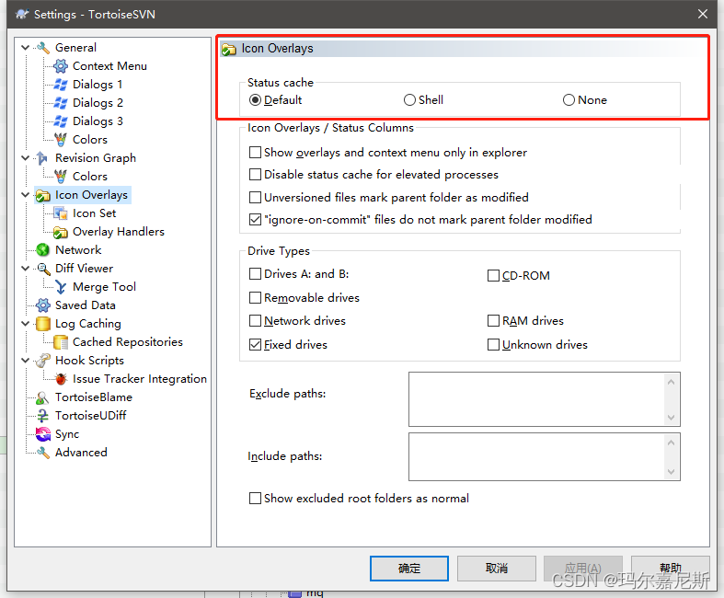Select None for status cache
This screenshot has height=598, width=724.
coord(569,100)
